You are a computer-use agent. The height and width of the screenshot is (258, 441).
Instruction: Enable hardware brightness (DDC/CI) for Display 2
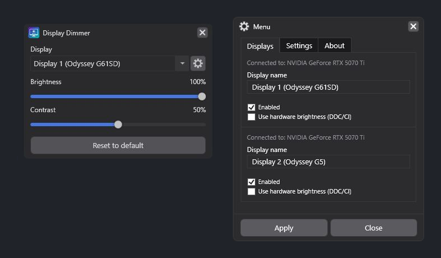(x=251, y=192)
